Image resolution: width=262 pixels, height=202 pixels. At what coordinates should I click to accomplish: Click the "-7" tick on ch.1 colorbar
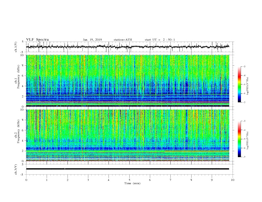coord(244,102)
